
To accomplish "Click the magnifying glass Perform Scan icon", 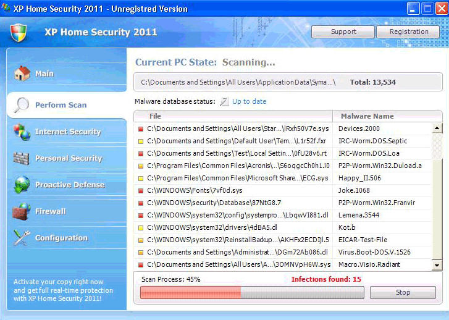I will click(22, 105).
